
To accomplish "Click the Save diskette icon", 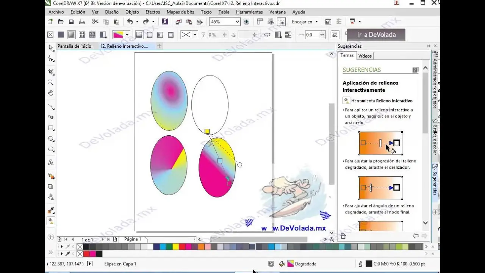I will [71, 22].
